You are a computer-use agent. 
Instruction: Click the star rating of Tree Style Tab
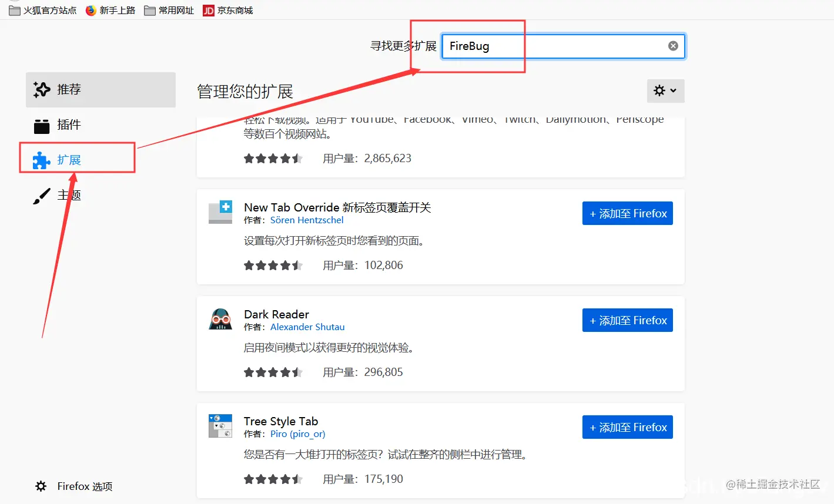pos(273,479)
